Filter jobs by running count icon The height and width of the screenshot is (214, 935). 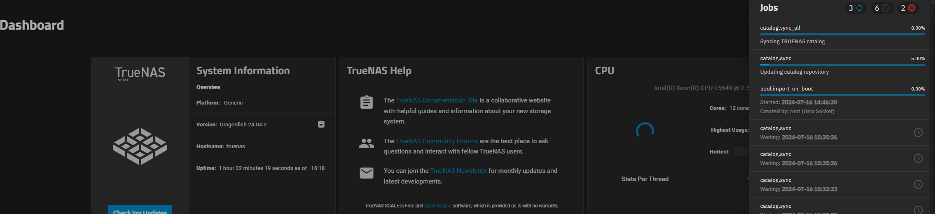click(856, 8)
